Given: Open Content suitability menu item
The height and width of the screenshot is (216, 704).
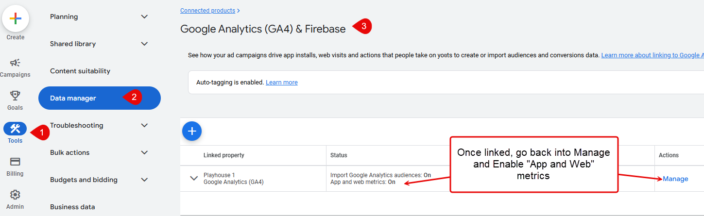Looking at the screenshot, I should 80,71.
